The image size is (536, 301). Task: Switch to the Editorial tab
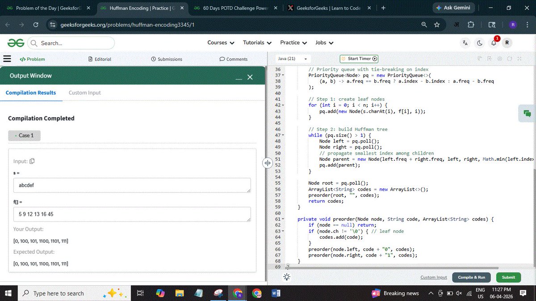pos(100,59)
